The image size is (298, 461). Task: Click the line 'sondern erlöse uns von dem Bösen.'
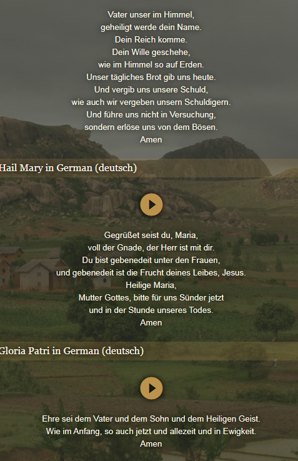[151, 127]
